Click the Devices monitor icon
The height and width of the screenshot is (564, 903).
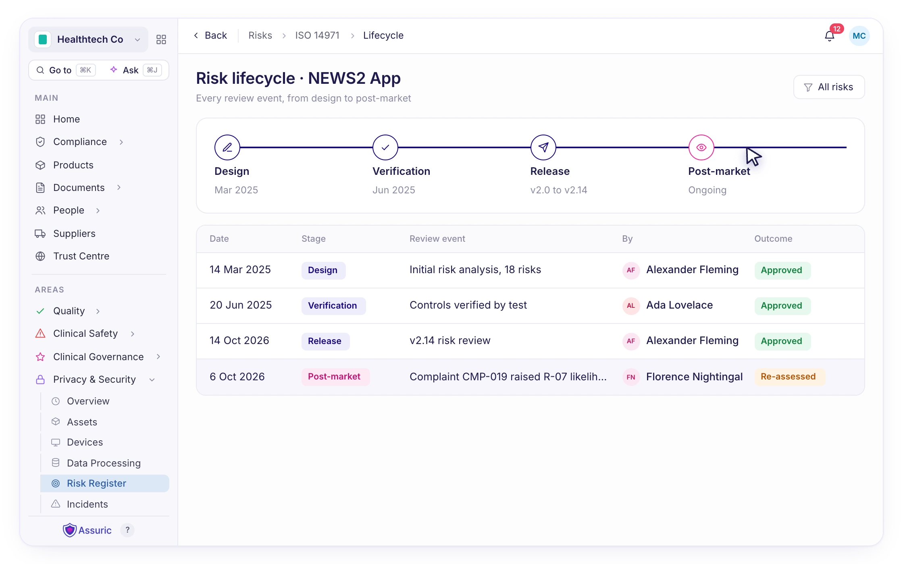[x=56, y=442]
